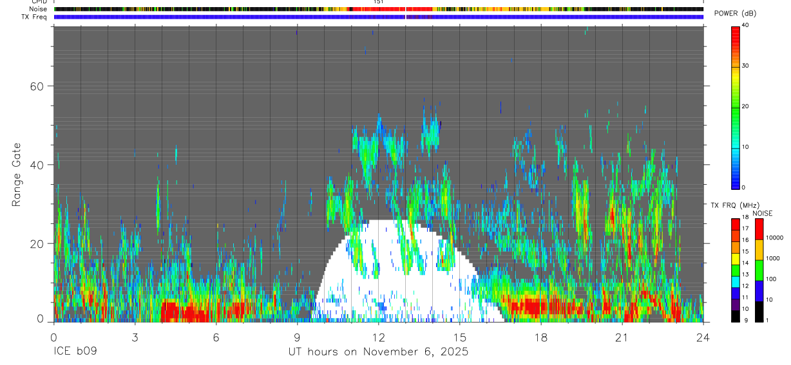Select the 100 label on NOISE legend

pyautogui.click(x=772, y=279)
